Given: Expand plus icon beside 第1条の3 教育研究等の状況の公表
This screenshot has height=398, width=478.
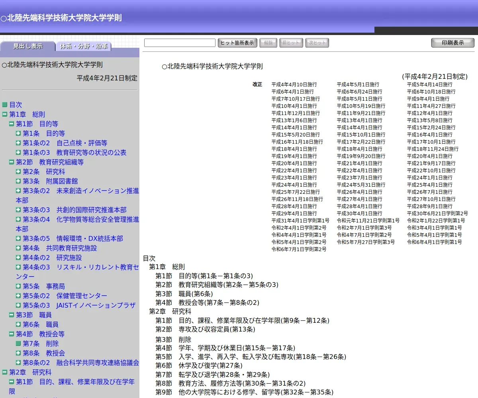Looking at the screenshot, I should click(x=18, y=152).
